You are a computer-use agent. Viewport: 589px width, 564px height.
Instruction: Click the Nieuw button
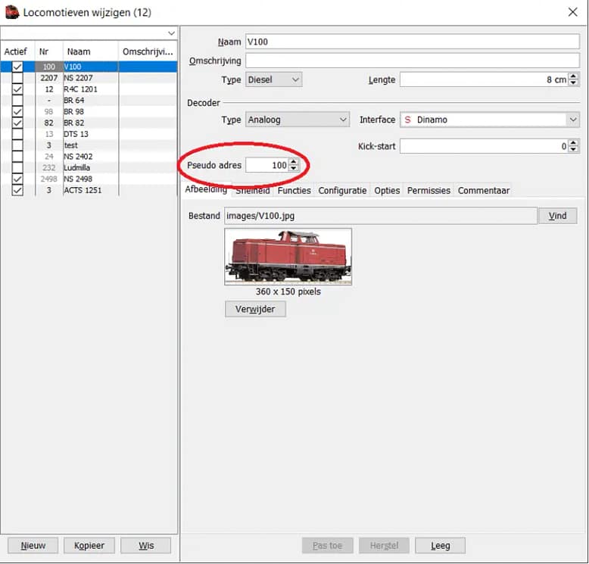[x=33, y=545]
